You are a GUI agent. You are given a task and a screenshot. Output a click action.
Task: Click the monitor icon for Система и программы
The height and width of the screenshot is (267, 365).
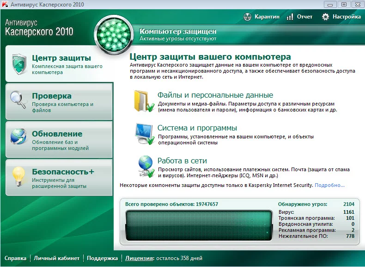[145, 134]
